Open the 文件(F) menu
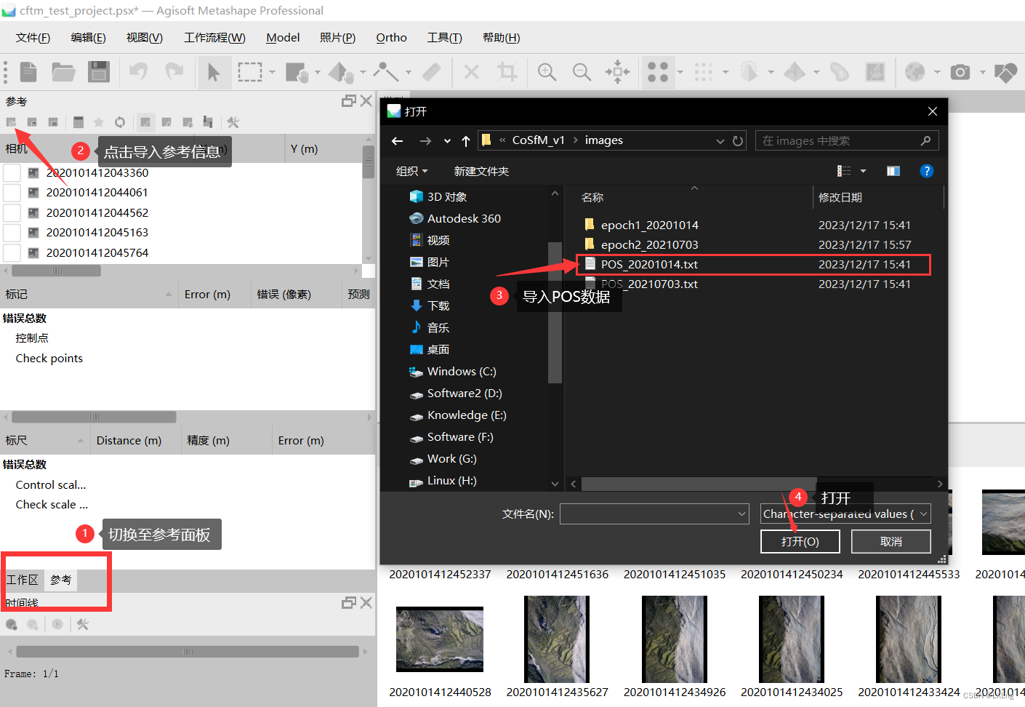Screen dimensions: 1025x707 pos(33,38)
